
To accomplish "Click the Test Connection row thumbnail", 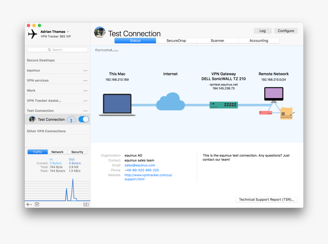I will click(32, 119).
